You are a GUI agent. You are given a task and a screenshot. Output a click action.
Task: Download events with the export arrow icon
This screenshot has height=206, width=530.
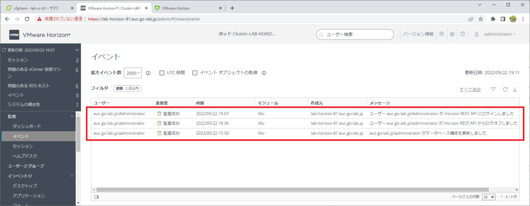pos(515,89)
